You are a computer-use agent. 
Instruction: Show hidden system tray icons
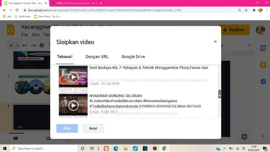coord(224,148)
